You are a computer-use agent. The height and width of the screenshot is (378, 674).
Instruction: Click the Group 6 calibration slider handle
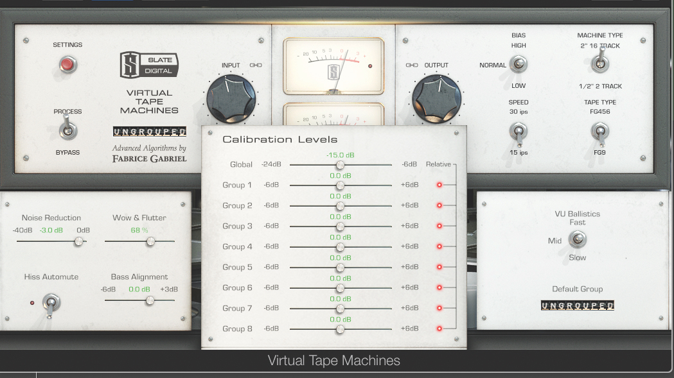click(x=340, y=288)
